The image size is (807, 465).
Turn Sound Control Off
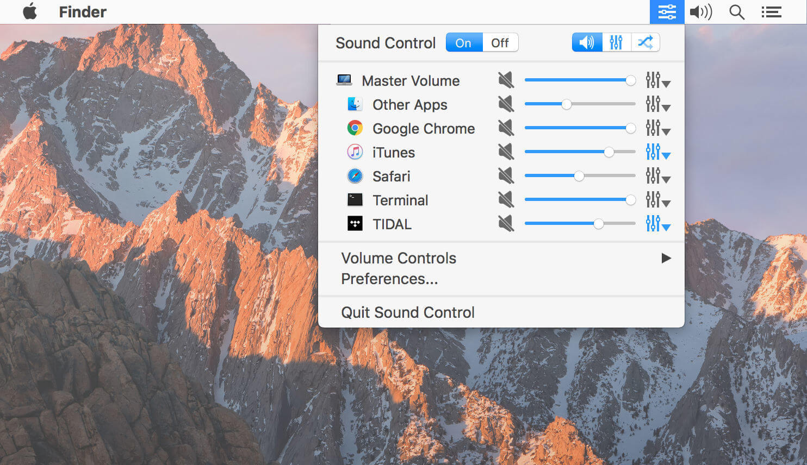pos(500,43)
